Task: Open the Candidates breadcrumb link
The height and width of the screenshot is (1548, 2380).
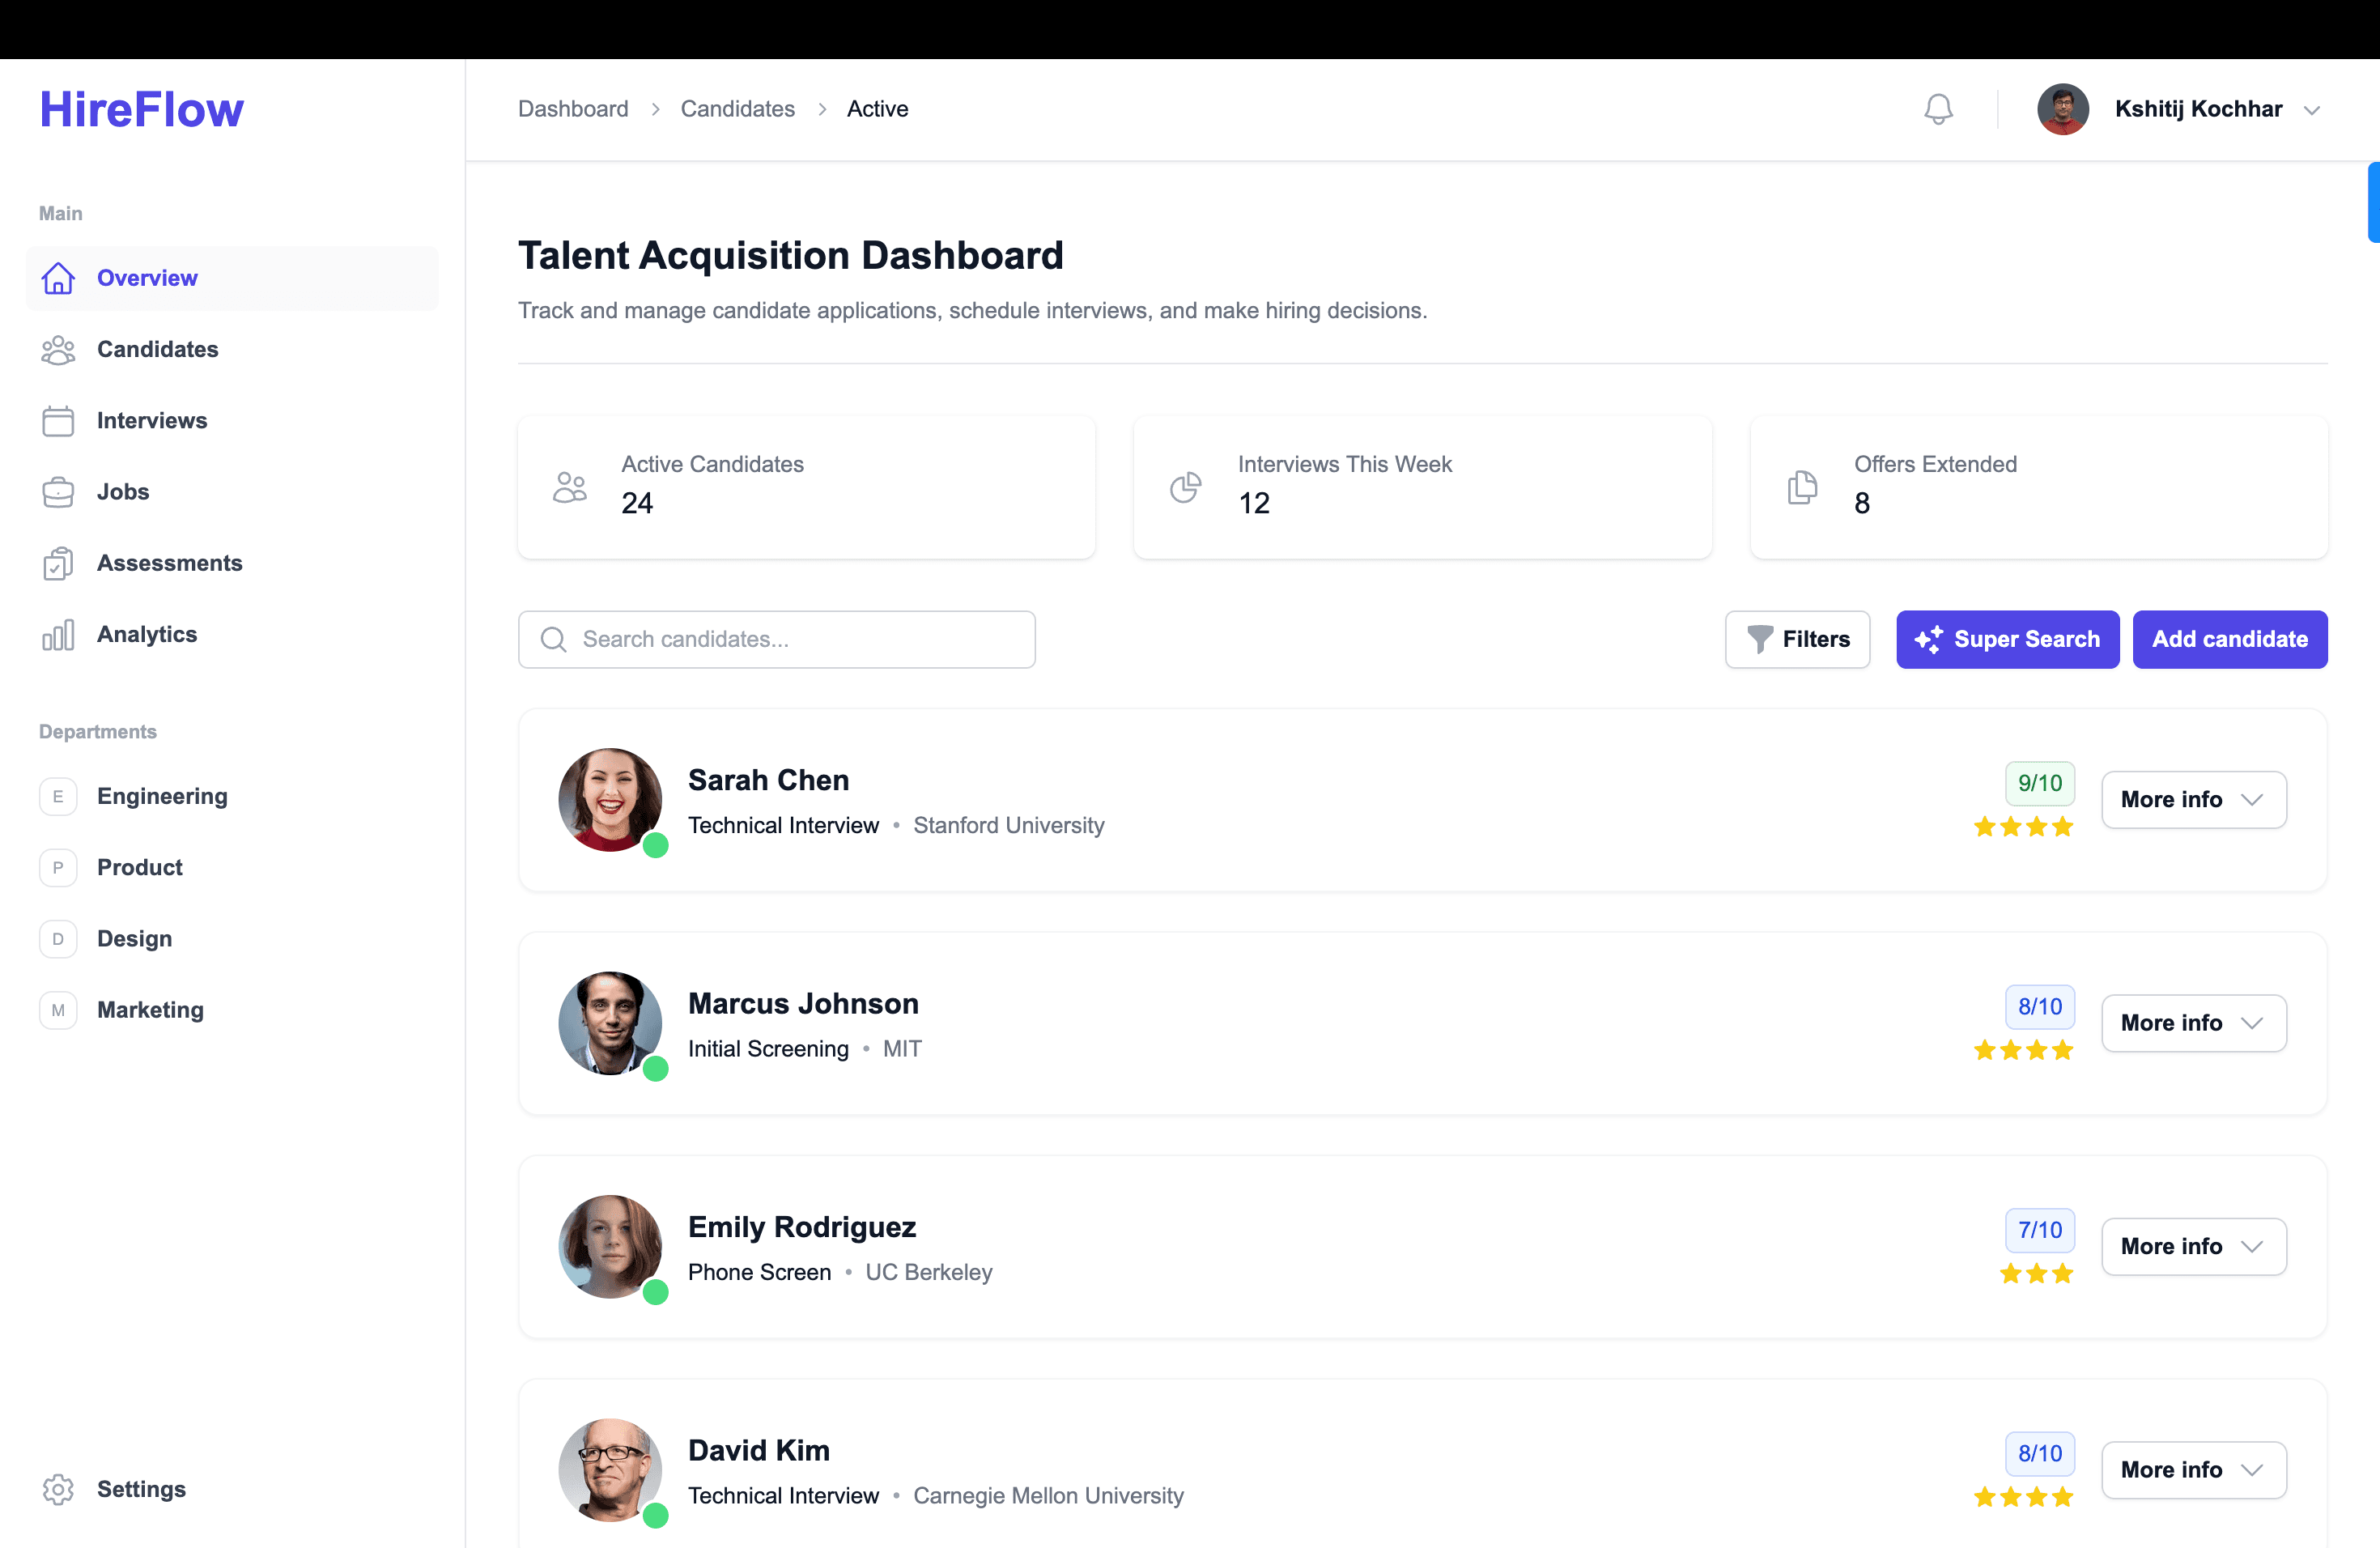Action: (737, 109)
